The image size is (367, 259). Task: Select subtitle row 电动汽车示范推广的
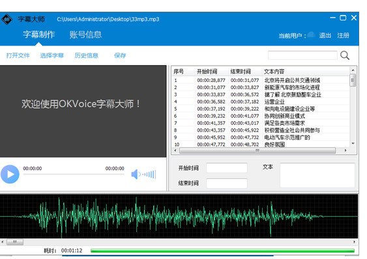[261, 137]
